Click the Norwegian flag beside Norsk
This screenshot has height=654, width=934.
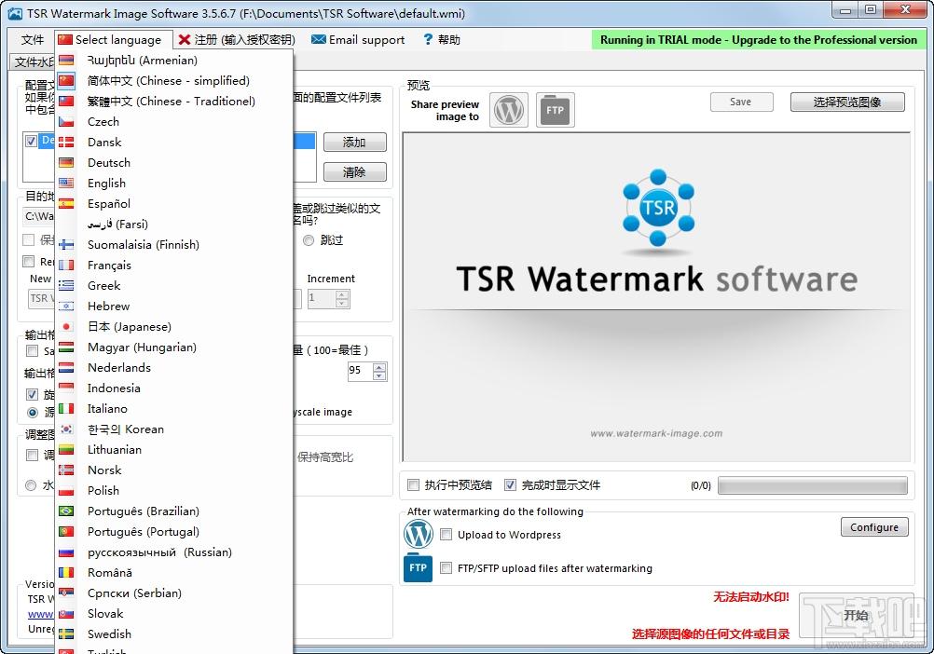tap(66, 470)
